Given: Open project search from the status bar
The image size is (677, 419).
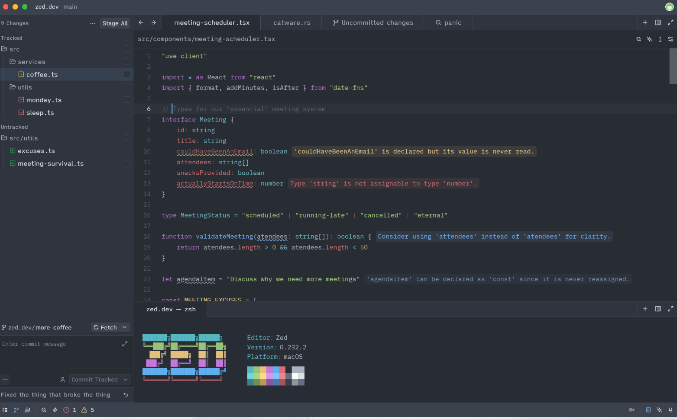Looking at the screenshot, I should (44, 410).
